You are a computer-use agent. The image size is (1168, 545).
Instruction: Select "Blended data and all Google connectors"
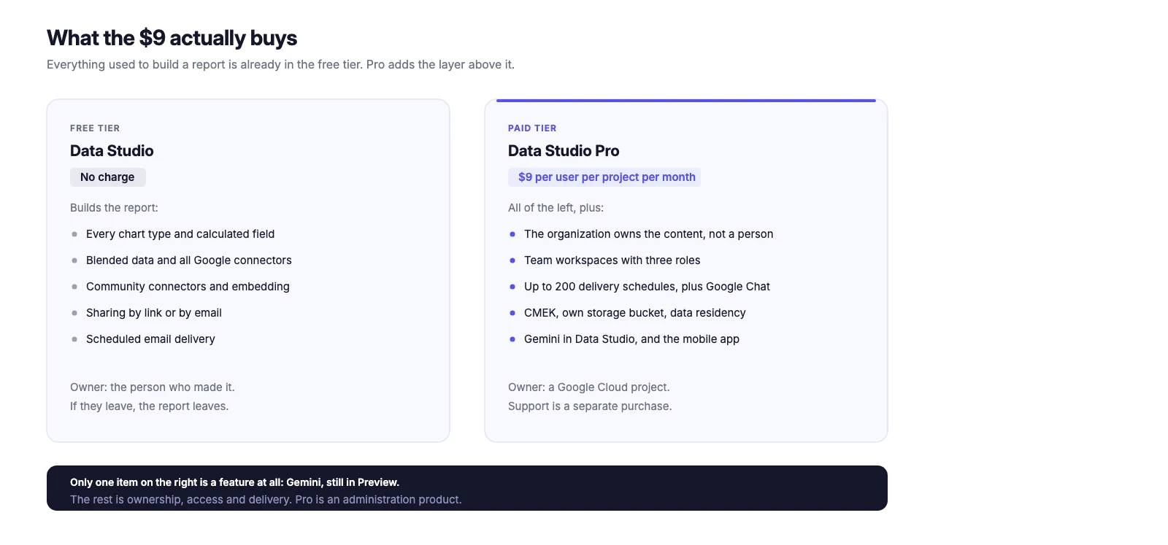click(x=189, y=260)
